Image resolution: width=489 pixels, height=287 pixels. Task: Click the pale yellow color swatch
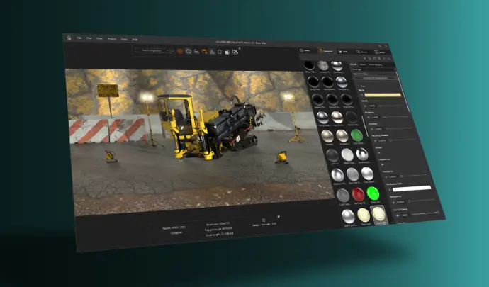(x=383, y=95)
